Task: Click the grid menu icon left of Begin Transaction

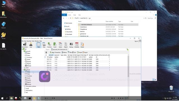Action: click(x=46, y=52)
